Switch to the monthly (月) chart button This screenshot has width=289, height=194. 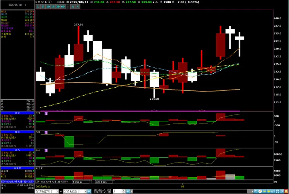(78, 7)
